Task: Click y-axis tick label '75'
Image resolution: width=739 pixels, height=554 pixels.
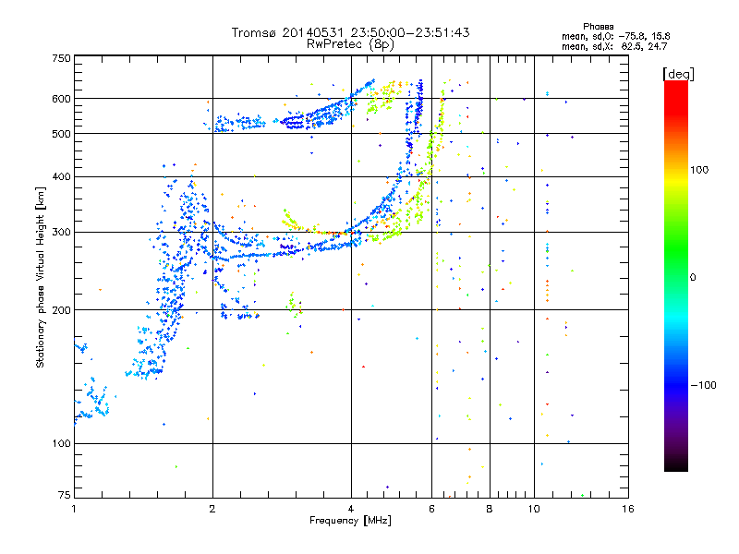Action: pyautogui.click(x=65, y=495)
